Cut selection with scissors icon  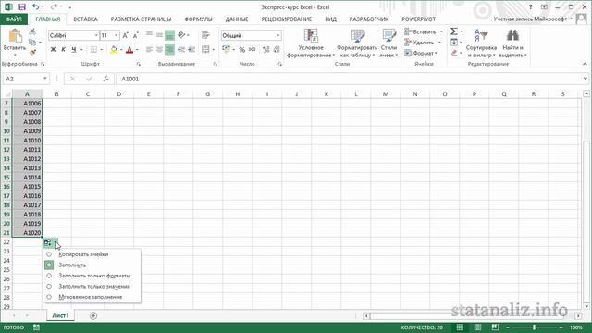pos(32,31)
